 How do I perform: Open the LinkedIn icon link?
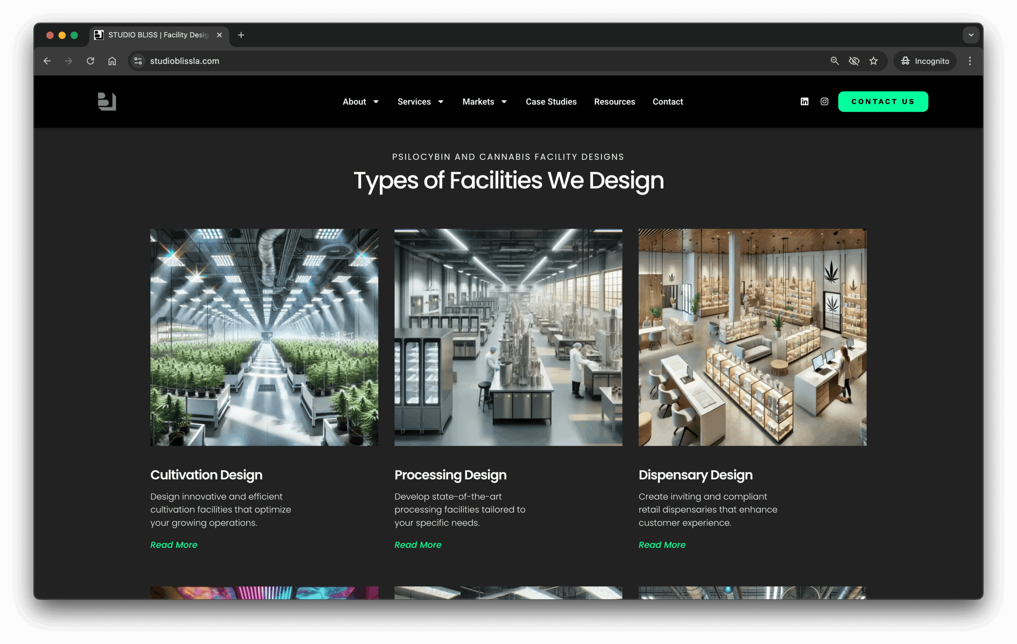coord(804,101)
